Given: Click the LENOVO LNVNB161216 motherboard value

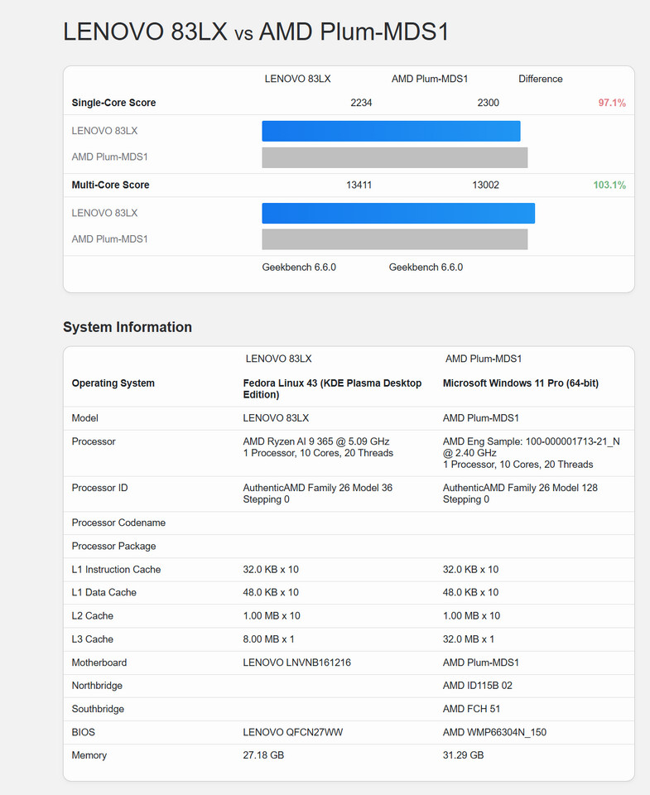Looking at the screenshot, I should point(296,662).
